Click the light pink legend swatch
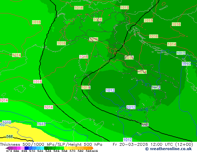The height and width of the screenshot is (152, 197). coord(22,148)
